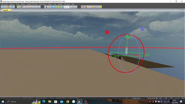This screenshot has width=185, height=104.
Task: Open Google Chrome from the taskbar
Action: [68, 101]
